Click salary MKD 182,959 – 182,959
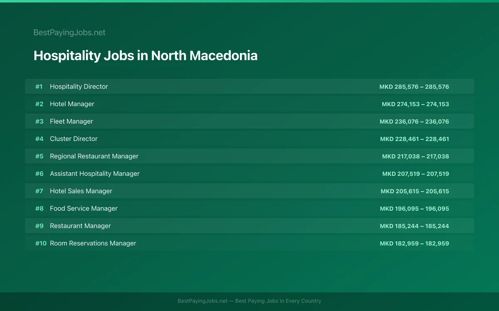 click(x=415, y=243)
